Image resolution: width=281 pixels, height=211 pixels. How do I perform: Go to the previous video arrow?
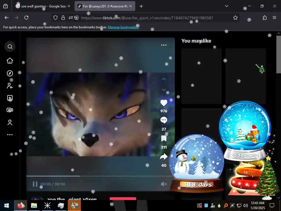(164, 79)
